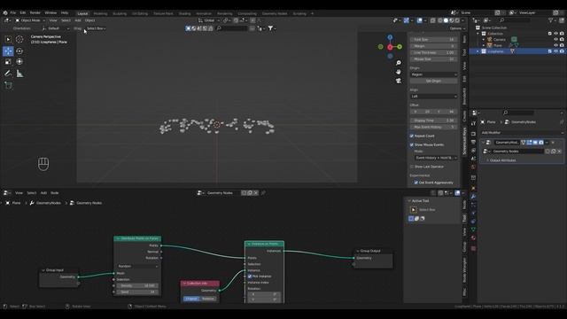Toggle X-ray in viewport header

click(x=433, y=20)
